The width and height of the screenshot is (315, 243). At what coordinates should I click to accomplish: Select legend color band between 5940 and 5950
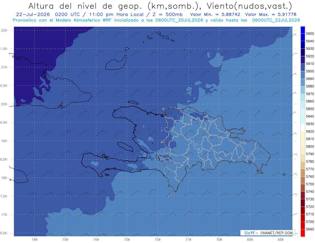click(x=303, y=37)
